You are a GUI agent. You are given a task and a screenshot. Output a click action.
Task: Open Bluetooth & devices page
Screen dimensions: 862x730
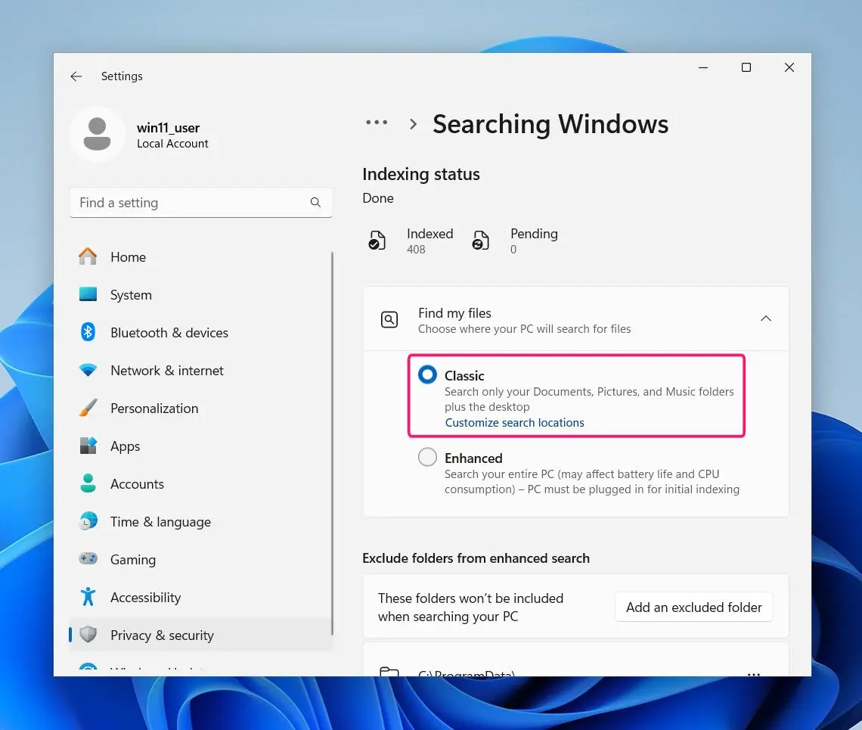coord(200,332)
